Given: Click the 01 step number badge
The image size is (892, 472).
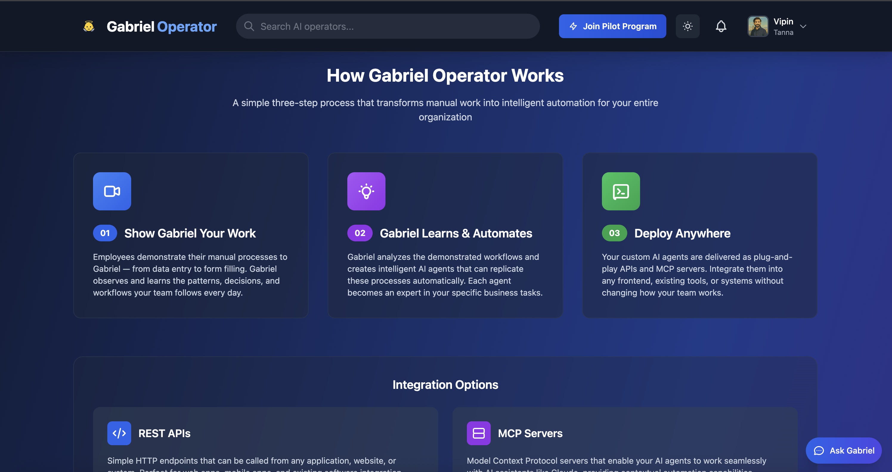Looking at the screenshot, I should click(x=105, y=233).
